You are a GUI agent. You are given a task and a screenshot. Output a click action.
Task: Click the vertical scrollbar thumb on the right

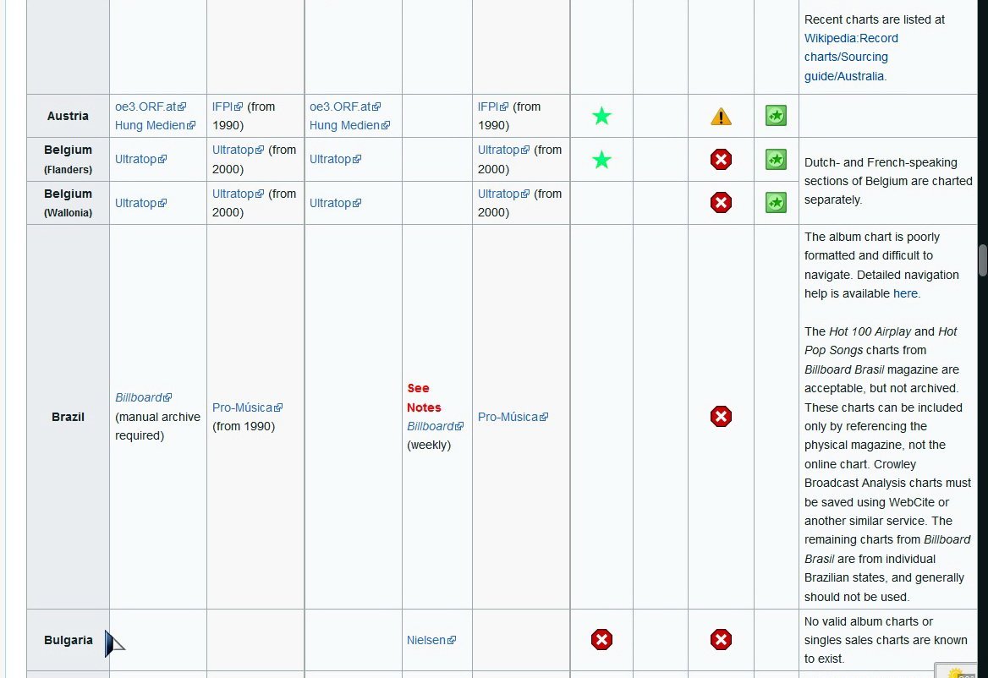(x=982, y=260)
